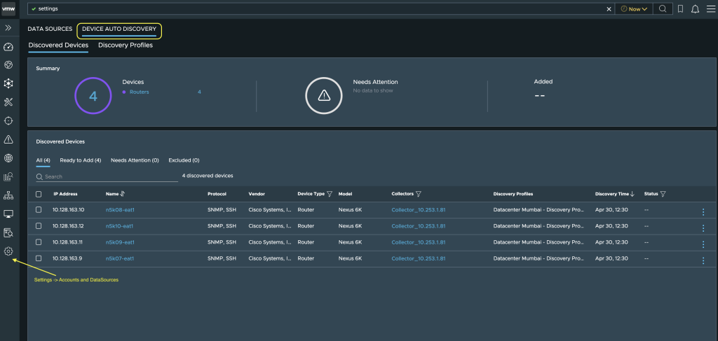Open the Status column filter

[663, 194]
